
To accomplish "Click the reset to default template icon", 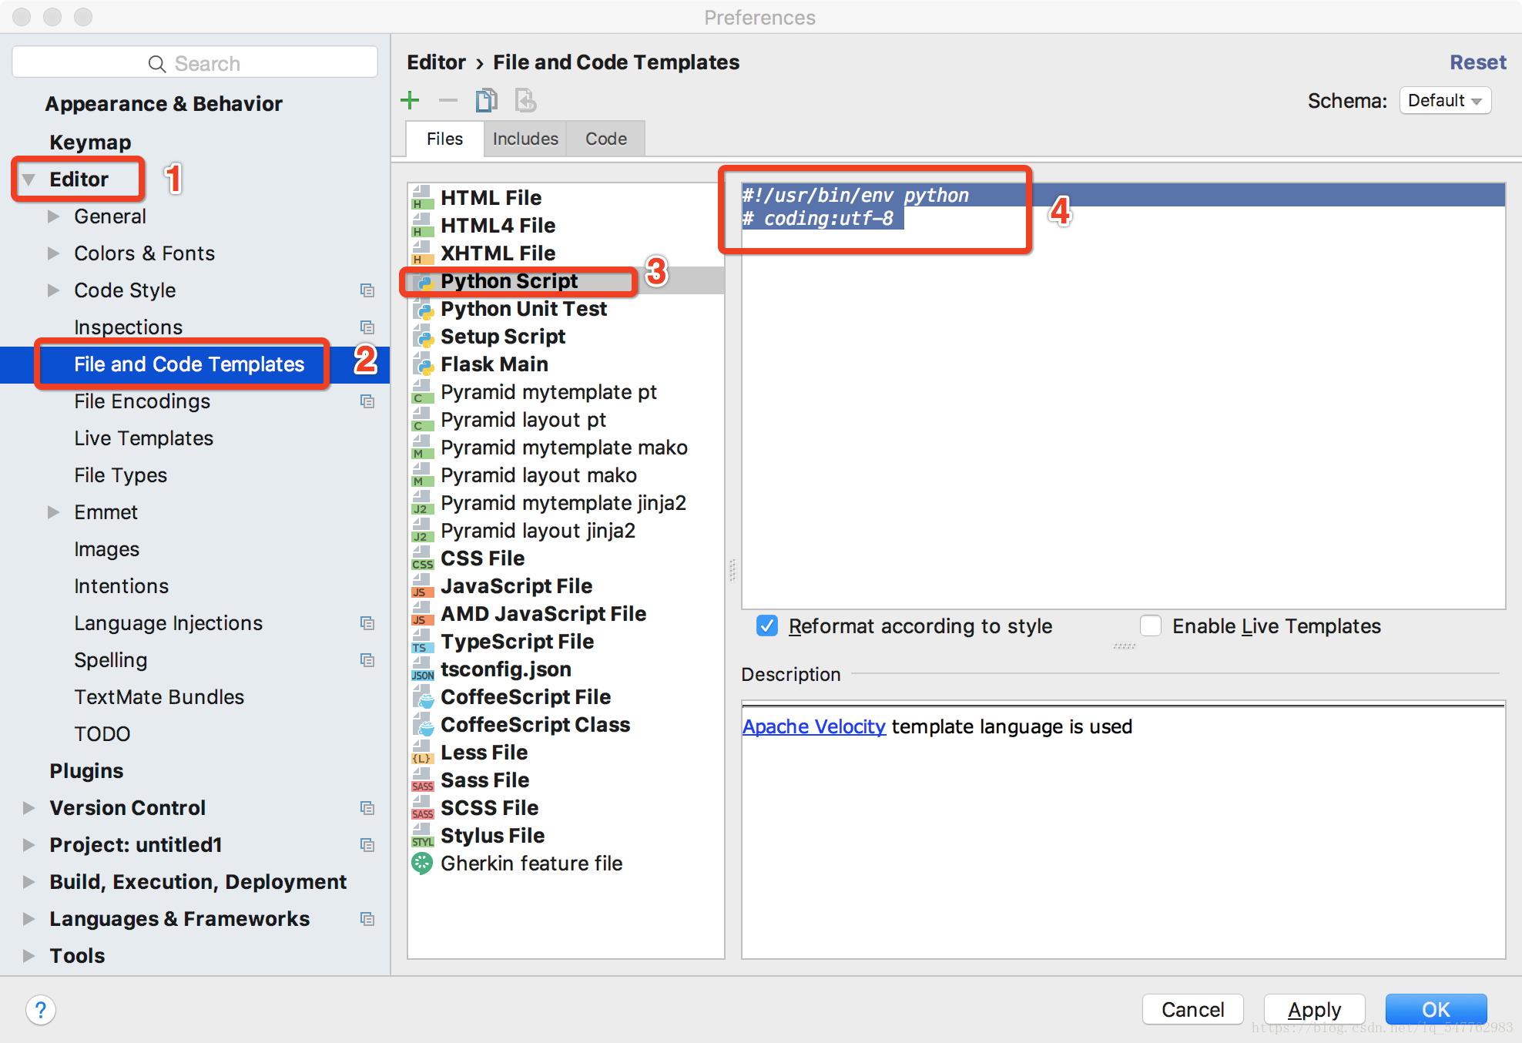I will [x=525, y=100].
